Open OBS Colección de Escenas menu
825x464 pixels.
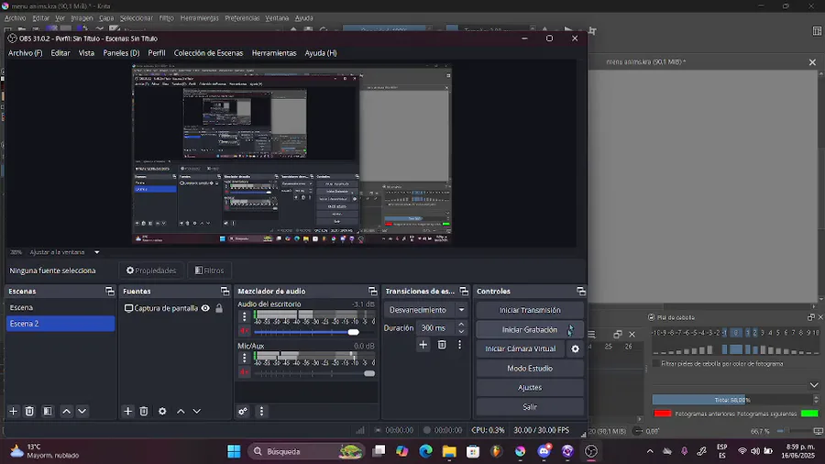tap(208, 53)
